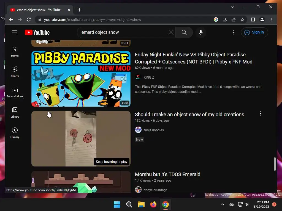View site info via the lock icon
282x211 pixels.
click(40, 20)
